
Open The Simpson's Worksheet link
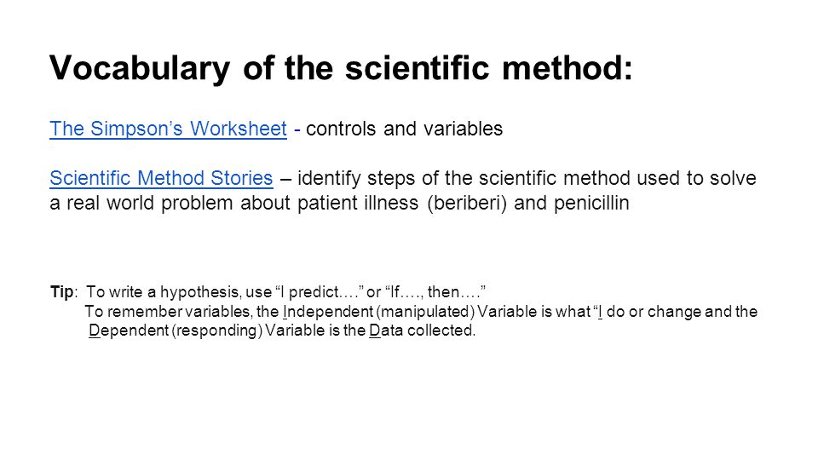click(x=168, y=129)
